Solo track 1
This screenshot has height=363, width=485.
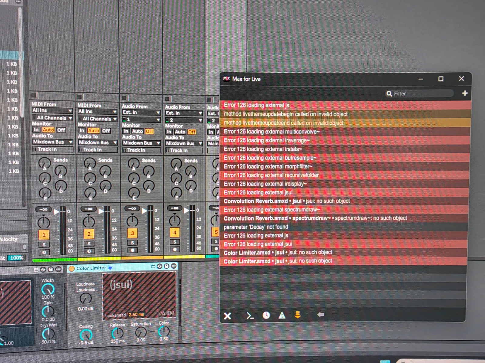[x=44, y=245]
